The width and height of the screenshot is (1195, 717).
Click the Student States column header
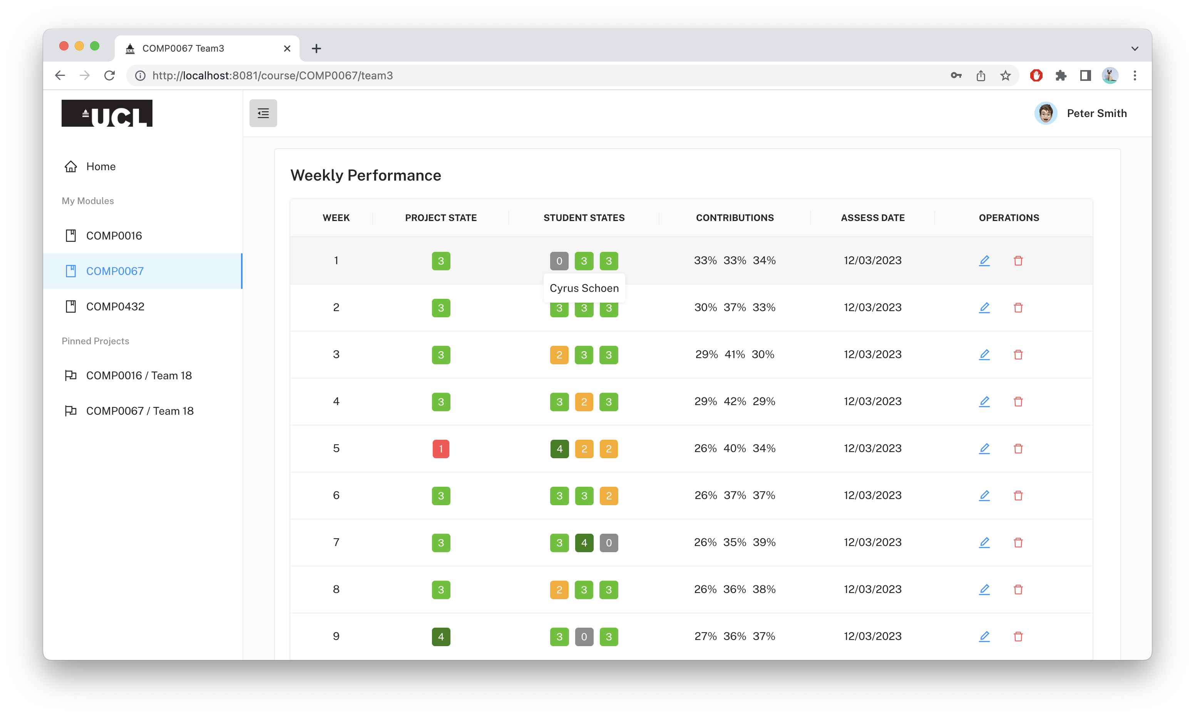584,218
